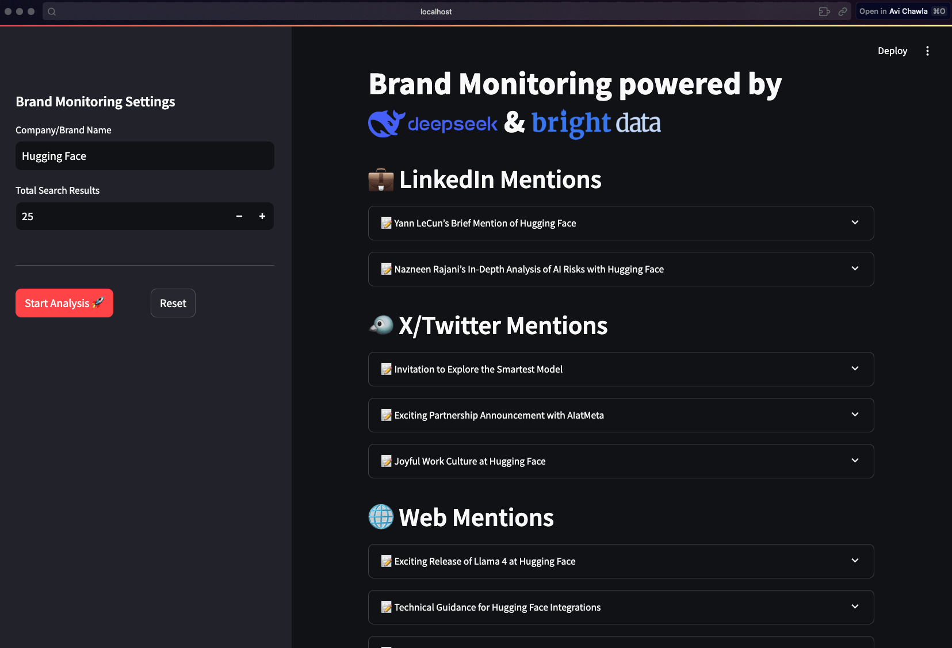
Task: Click the search icon in address bar
Action: (52, 11)
